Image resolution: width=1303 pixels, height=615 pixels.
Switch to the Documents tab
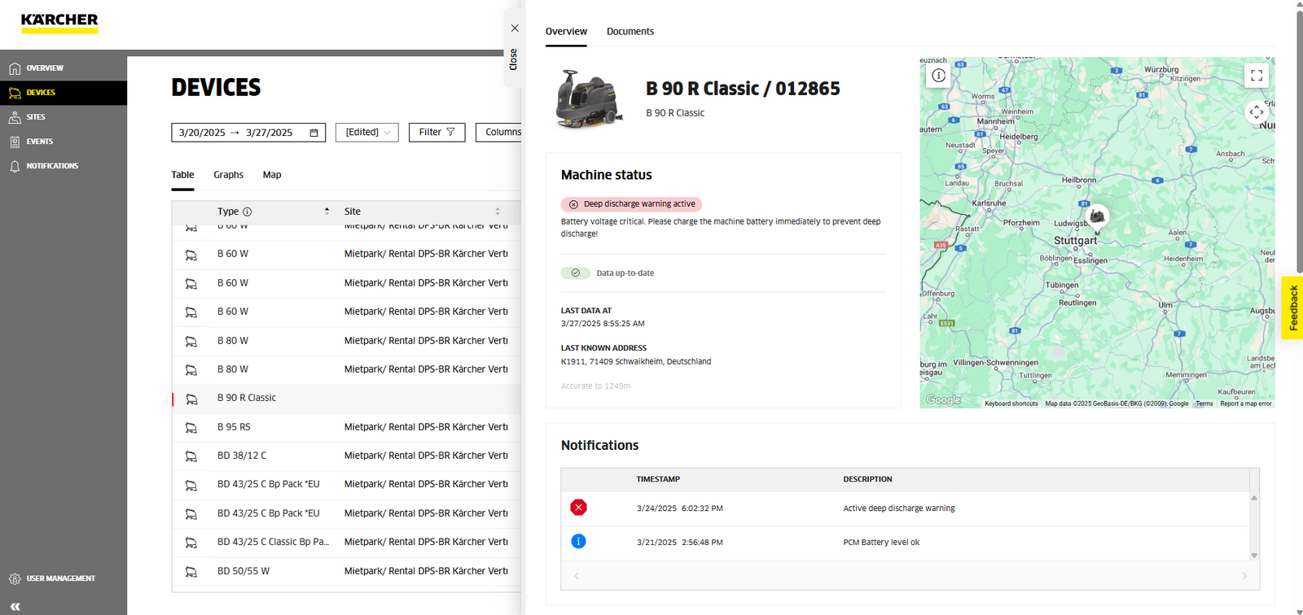coord(630,32)
